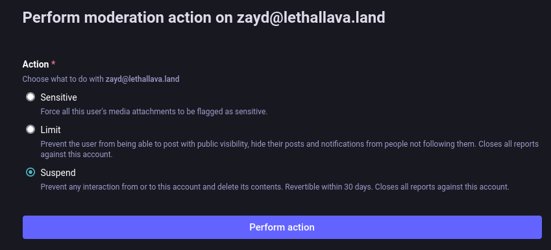
Task: Click the Limit description about public visibility
Action: pos(289,149)
